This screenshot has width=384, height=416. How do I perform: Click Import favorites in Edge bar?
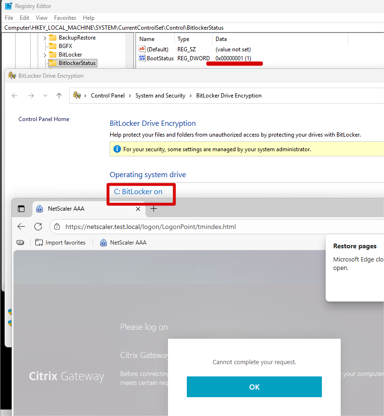point(60,243)
